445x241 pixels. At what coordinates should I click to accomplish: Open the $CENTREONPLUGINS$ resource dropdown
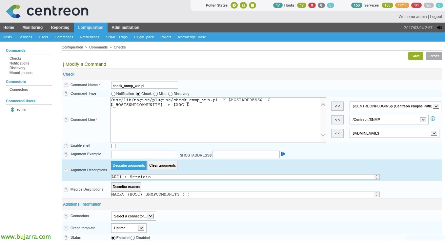click(395, 106)
